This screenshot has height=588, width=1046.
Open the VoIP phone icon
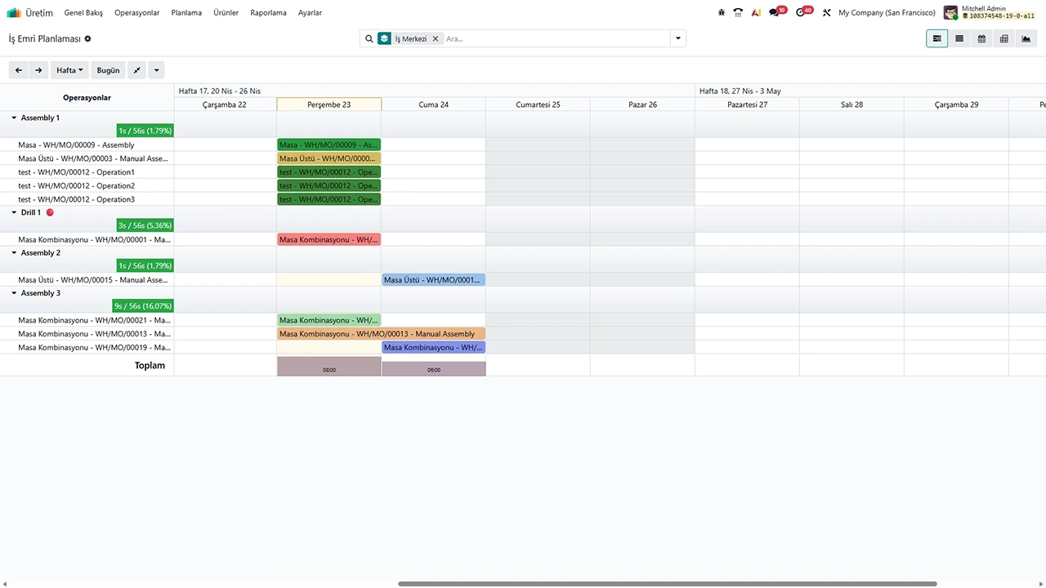[x=738, y=12]
